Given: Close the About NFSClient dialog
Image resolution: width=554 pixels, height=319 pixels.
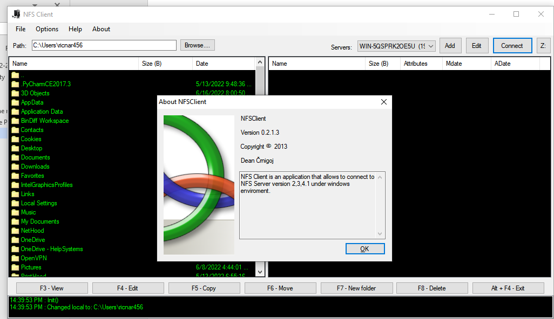Looking at the screenshot, I should tap(384, 102).
